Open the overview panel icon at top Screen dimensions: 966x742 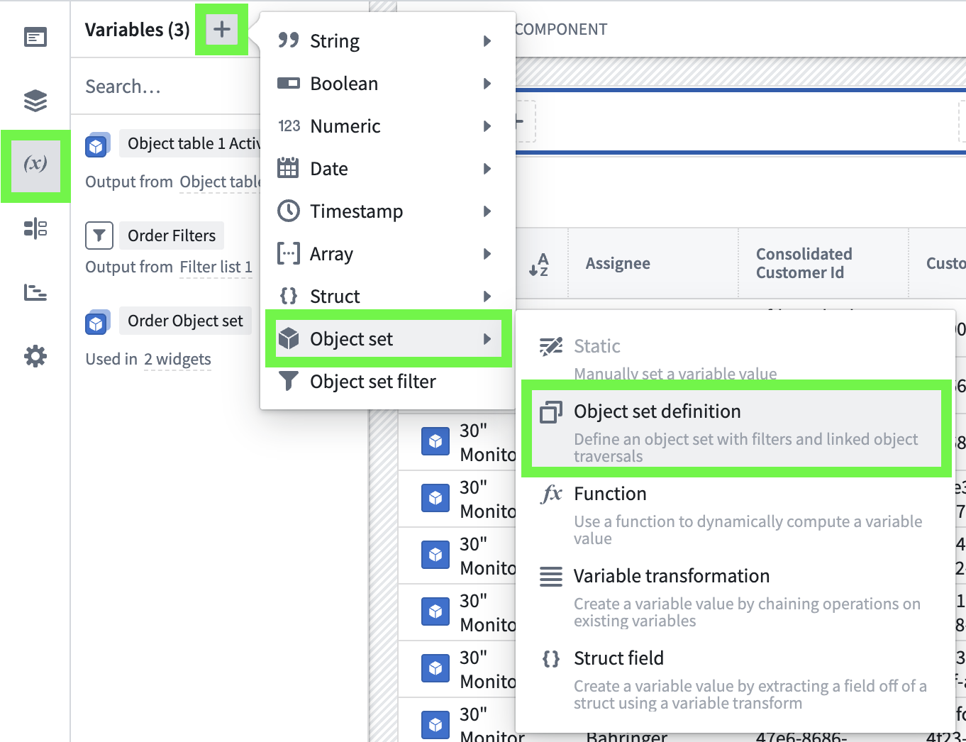[35, 37]
